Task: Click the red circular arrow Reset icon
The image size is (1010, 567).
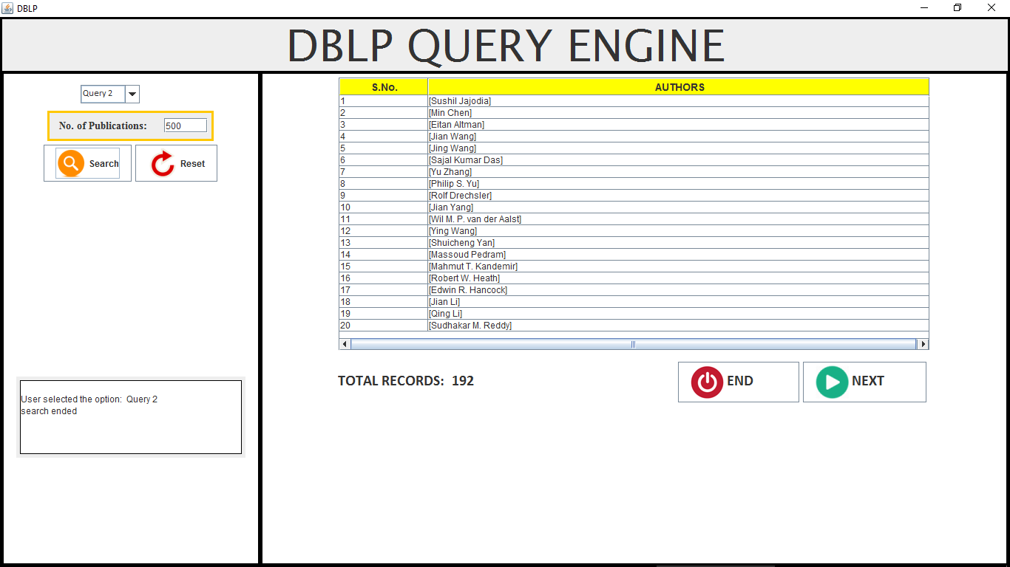Action: click(163, 164)
